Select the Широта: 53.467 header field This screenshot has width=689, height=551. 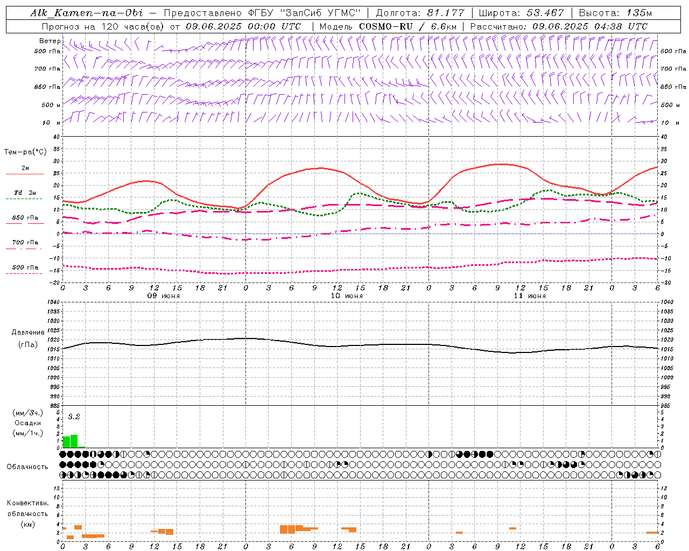point(521,13)
